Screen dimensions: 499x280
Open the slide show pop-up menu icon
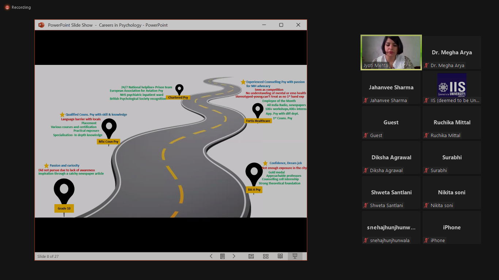[222, 256]
